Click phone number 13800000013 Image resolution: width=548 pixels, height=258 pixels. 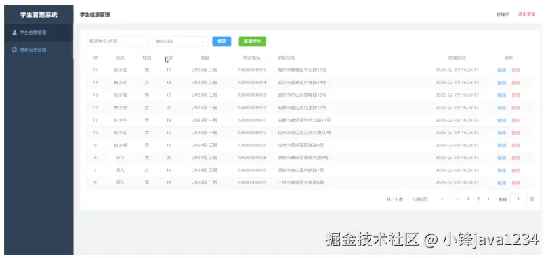[251, 95]
